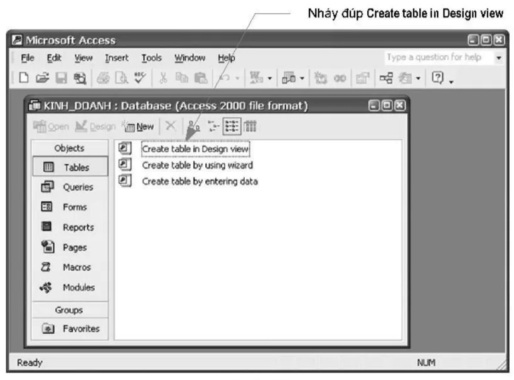This screenshot has height=380, width=514.
Task: Select Modules in the Objects bar
Action: point(70,287)
